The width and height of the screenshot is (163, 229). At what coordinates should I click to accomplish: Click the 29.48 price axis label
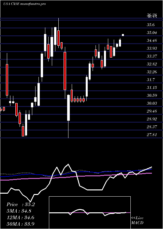[x=152, y=111]
